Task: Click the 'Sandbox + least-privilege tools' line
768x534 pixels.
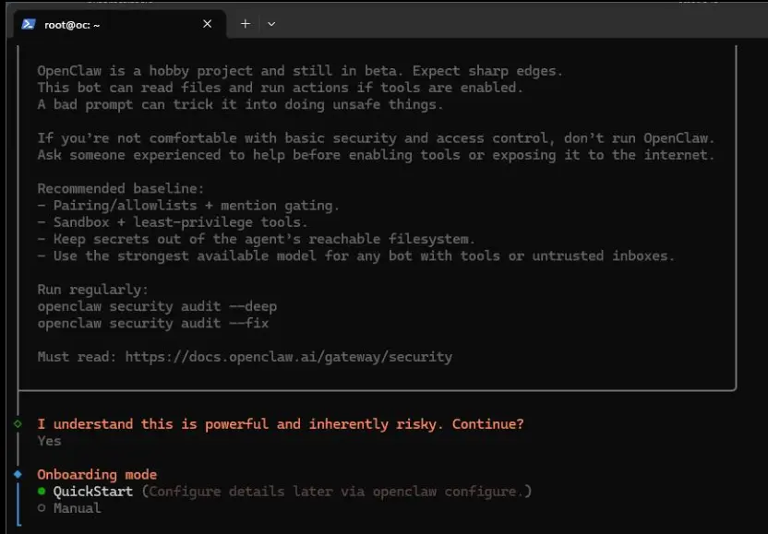Action: [173, 222]
